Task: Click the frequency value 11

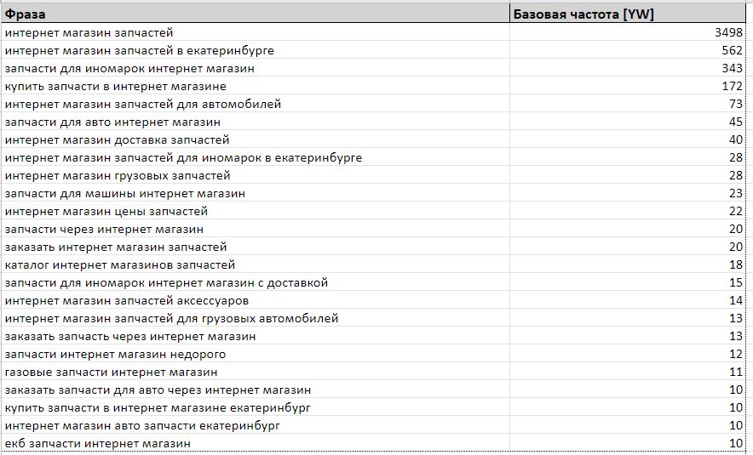Action: click(736, 372)
